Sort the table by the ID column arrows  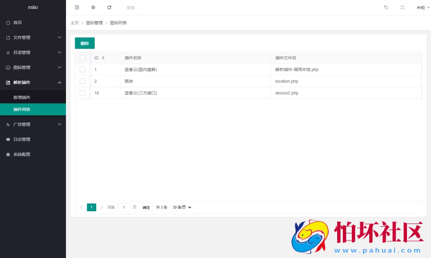[103, 58]
